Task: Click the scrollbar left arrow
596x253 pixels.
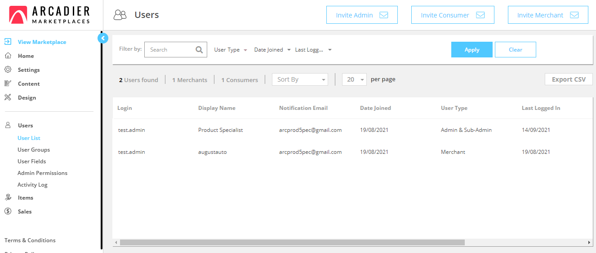Action: pos(116,242)
